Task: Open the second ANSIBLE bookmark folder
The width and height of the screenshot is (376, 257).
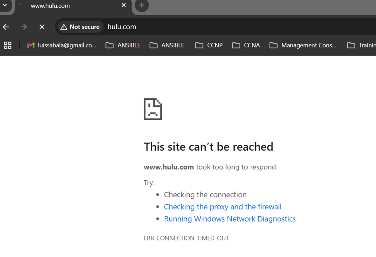Action: [x=167, y=45]
